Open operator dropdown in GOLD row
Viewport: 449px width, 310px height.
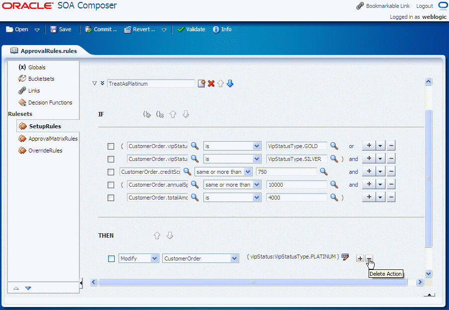point(257,146)
